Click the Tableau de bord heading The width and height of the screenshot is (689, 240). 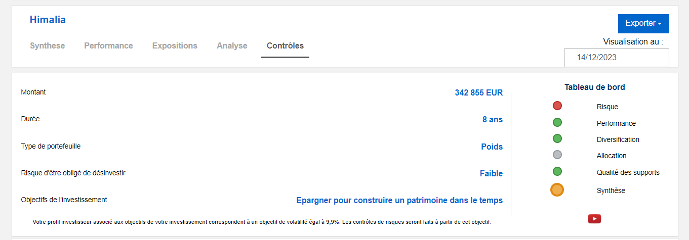(595, 87)
